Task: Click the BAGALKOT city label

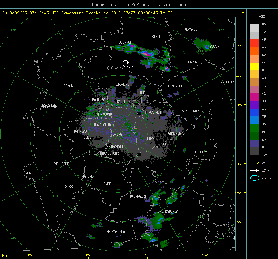Action: [124, 84]
